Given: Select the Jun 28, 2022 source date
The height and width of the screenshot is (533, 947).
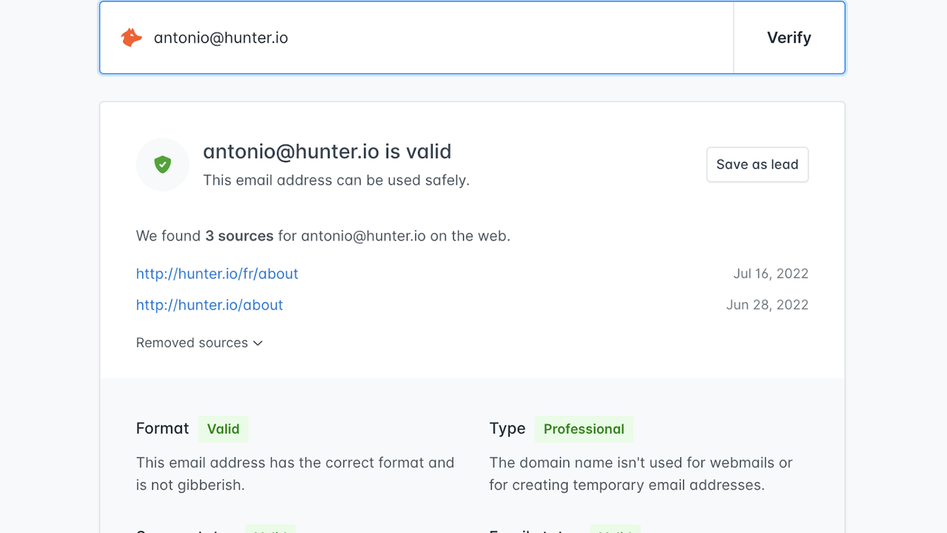Looking at the screenshot, I should click(766, 305).
